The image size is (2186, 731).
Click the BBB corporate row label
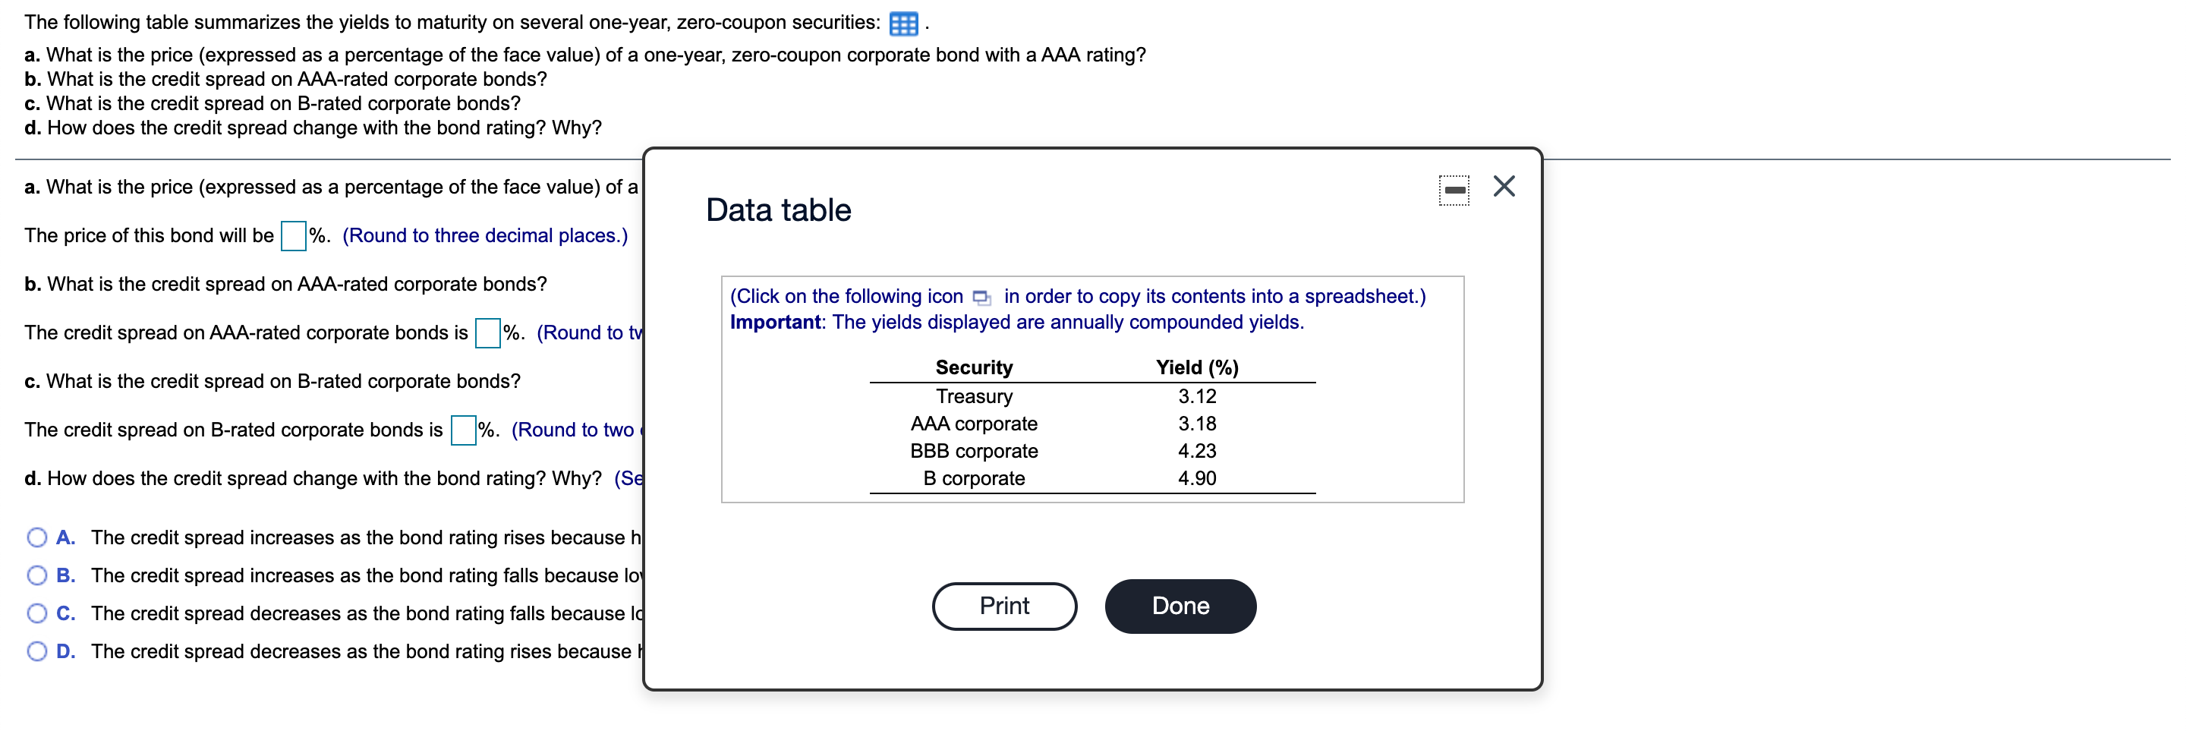973,451
